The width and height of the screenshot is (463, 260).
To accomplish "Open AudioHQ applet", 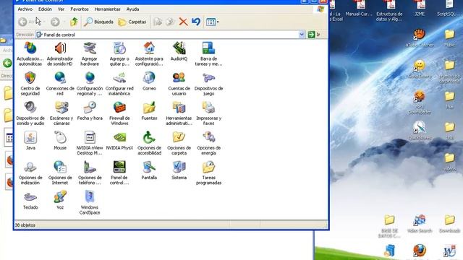I will 179,51.
